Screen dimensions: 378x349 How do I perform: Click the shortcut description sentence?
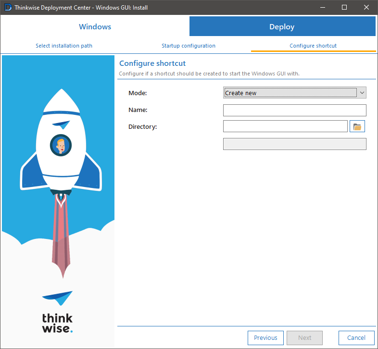[209, 74]
